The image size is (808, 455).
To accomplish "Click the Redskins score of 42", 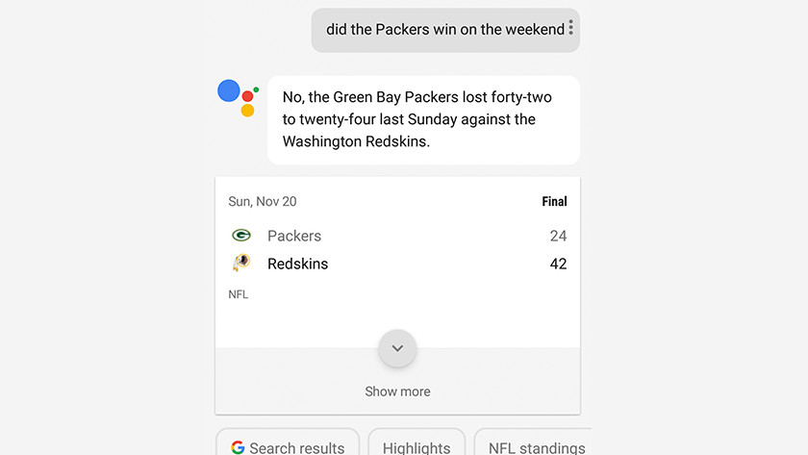I will pos(558,264).
